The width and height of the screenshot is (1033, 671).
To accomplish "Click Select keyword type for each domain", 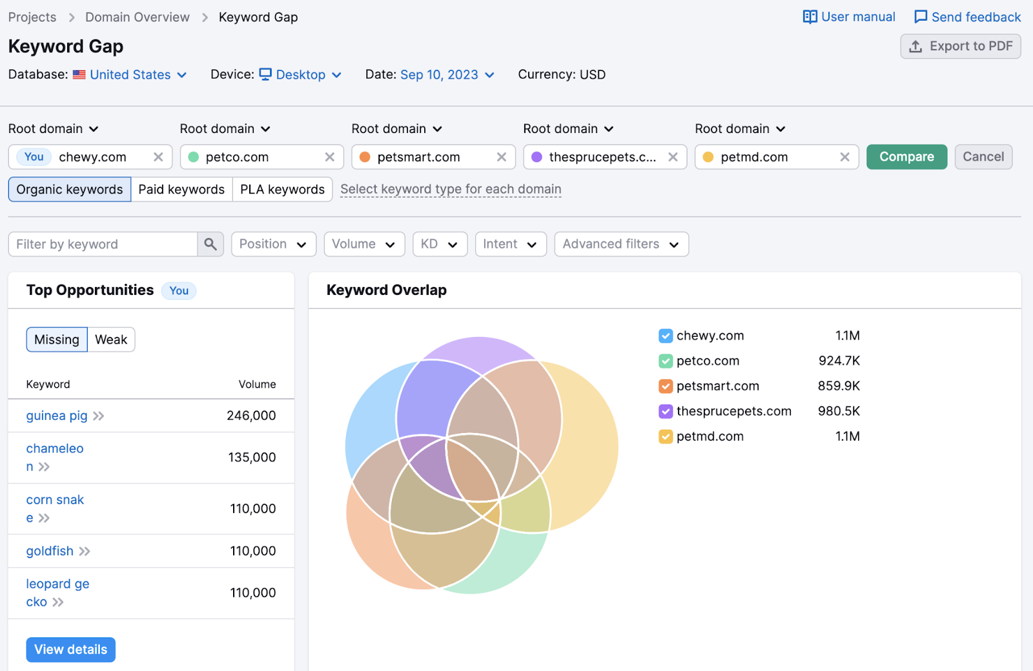I will click(x=451, y=190).
